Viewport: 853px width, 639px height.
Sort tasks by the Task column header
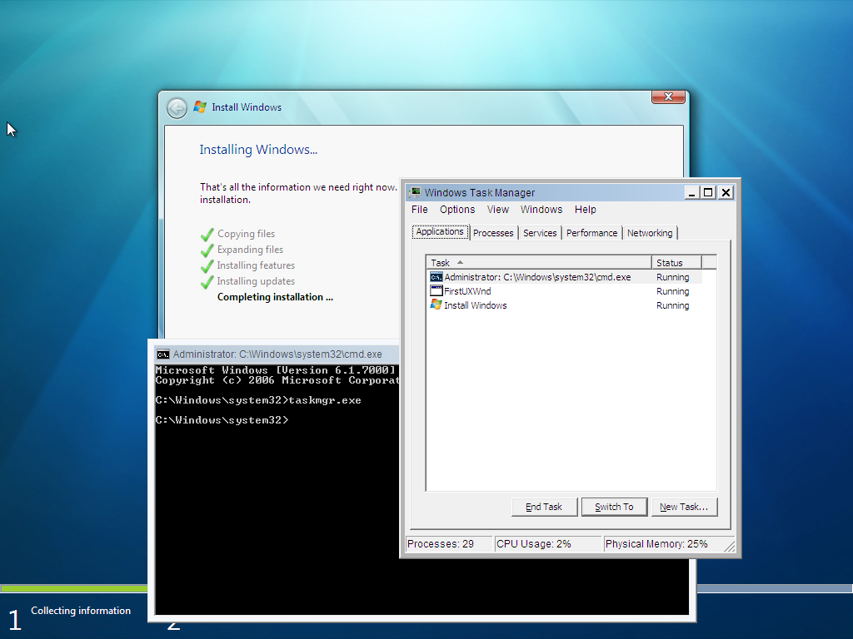pos(537,263)
